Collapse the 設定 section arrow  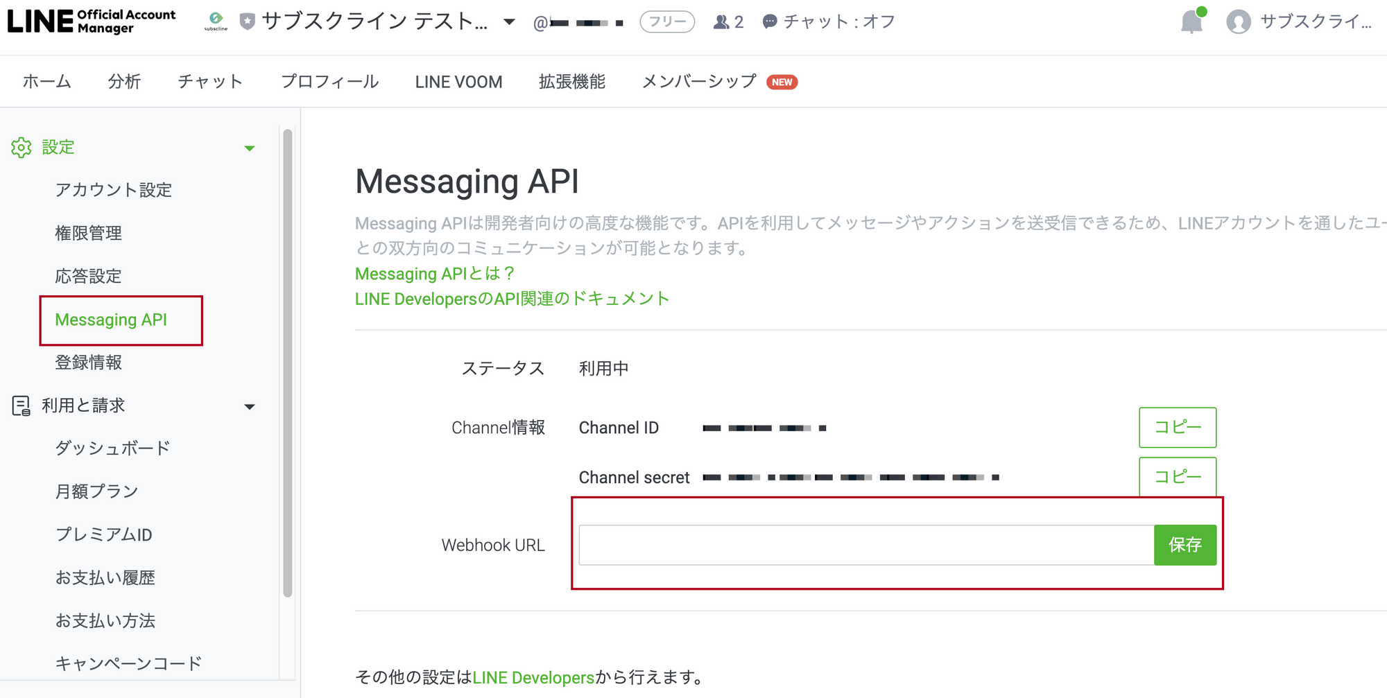pyautogui.click(x=250, y=148)
